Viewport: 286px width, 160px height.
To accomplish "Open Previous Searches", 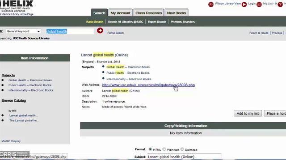I will pyautogui.click(x=183, y=22).
